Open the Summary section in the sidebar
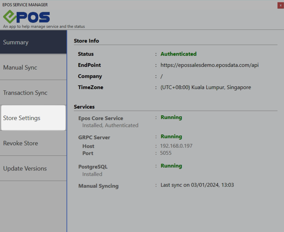The height and width of the screenshot is (232, 284). (33, 42)
